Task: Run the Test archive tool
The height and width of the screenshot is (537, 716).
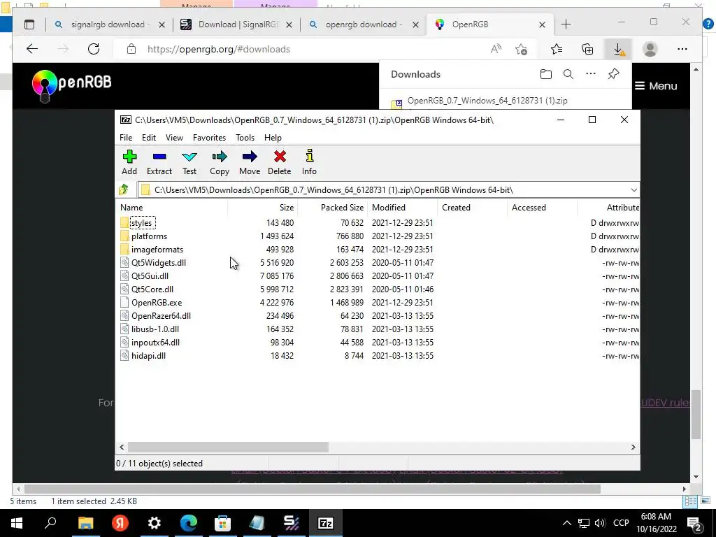Action: coord(189,162)
